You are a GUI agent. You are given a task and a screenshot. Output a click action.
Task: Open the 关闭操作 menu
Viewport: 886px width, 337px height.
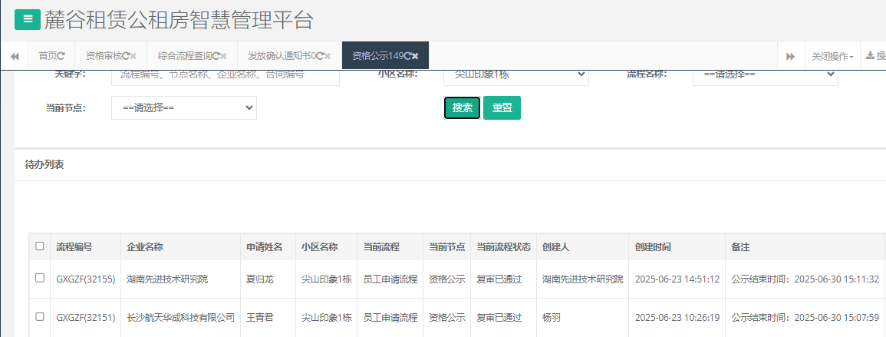(x=832, y=56)
